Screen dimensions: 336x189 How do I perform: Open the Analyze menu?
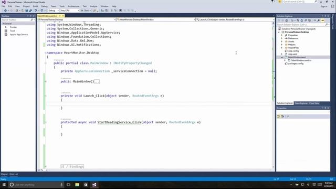[x=93, y=6]
